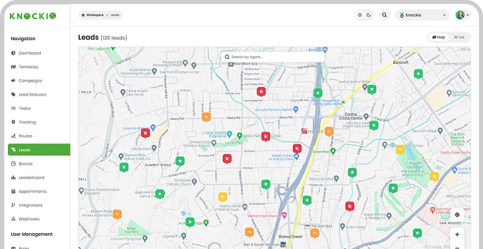Image resolution: width=483 pixels, height=249 pixels.
Task: Switch to dark mode moon icon
Action: tap(369, 14)
